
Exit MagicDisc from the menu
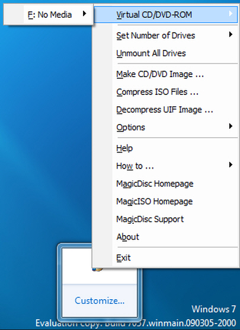point(165,258)
